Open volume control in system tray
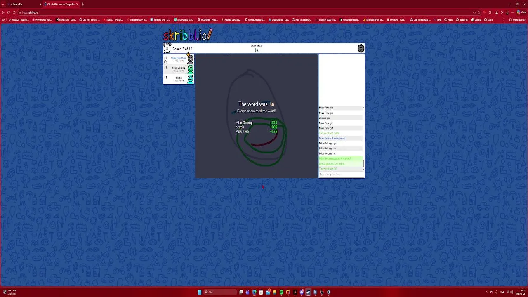Image resolution: width=528 pixels, height=297 pixels. (x=511, y=292)
